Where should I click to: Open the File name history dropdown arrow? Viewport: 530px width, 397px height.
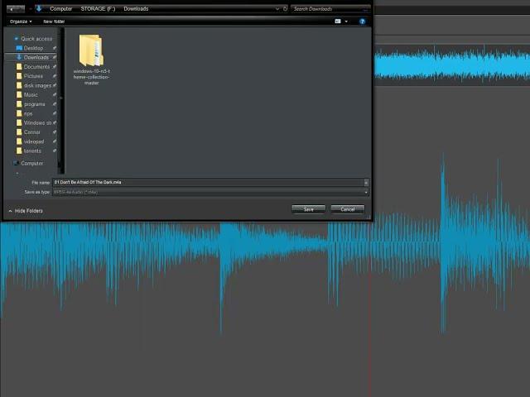tap(366, 182)
